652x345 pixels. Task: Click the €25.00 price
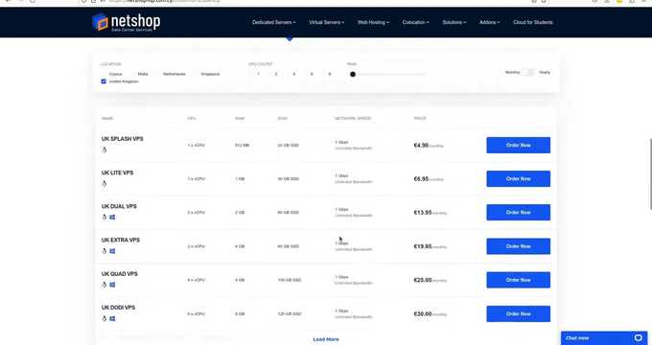pos(423,280)
